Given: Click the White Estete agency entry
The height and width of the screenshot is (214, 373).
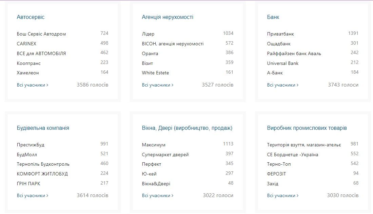Looking at the screenshot, I should [155, 73].
